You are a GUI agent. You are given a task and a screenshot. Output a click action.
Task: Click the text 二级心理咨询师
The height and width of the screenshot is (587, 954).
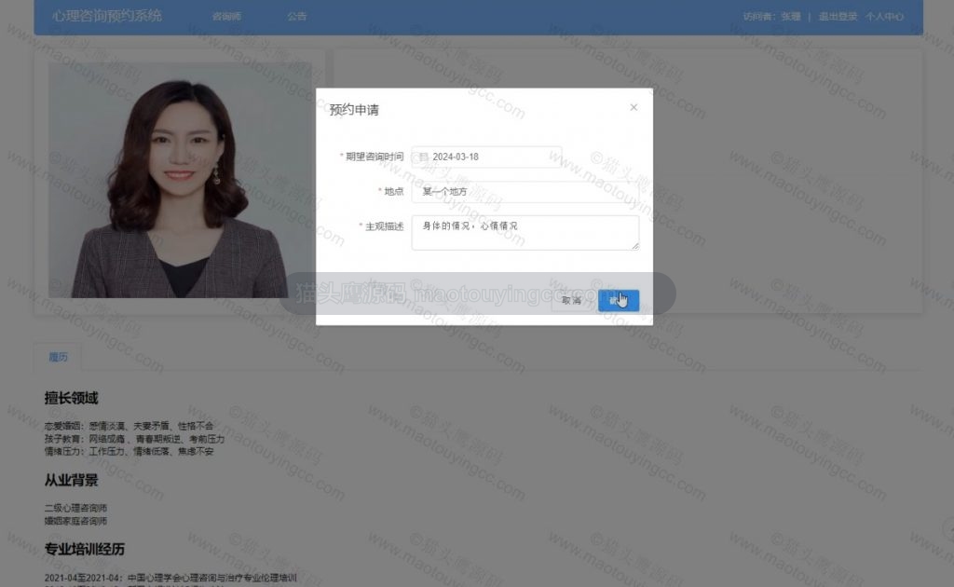click(75, 508)
